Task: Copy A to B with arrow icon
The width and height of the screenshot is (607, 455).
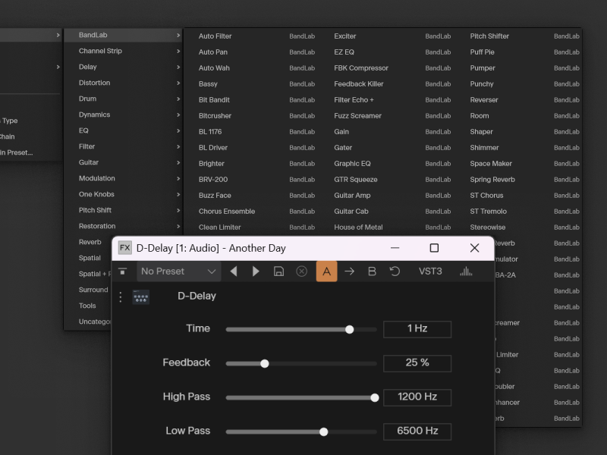Action: click(x=349, y=271)
